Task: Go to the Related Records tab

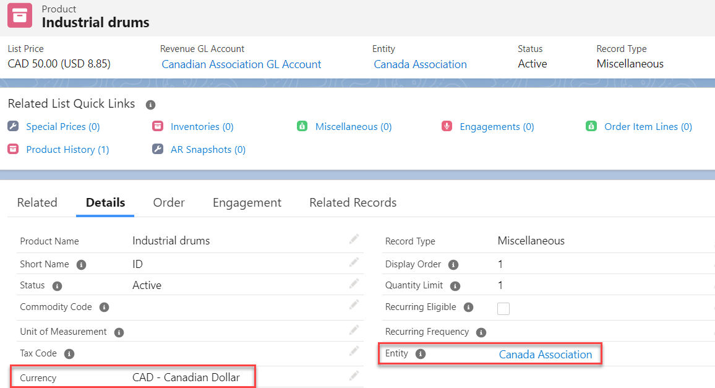Action: point(353,203)
